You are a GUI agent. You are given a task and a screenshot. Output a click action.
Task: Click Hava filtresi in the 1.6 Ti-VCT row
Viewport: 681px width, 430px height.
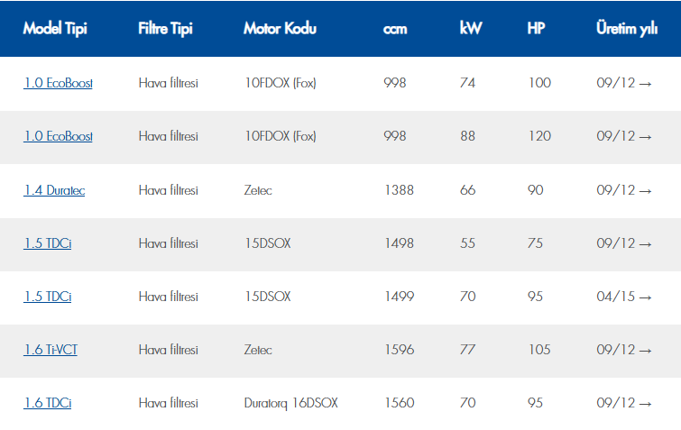pos(168,350)
